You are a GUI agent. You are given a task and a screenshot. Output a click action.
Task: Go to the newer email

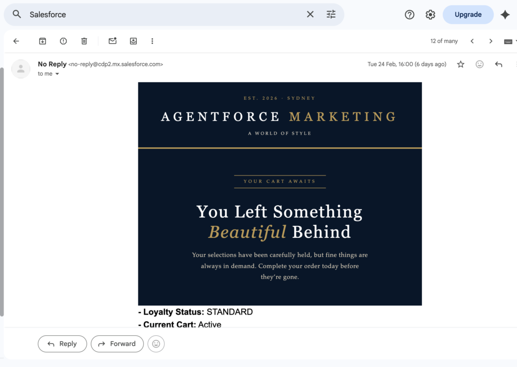(472, 41)
